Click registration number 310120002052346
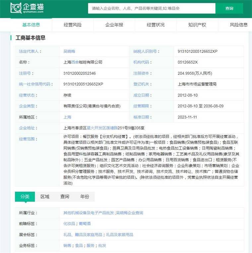252x253 pixels. (x=80, y=73)
